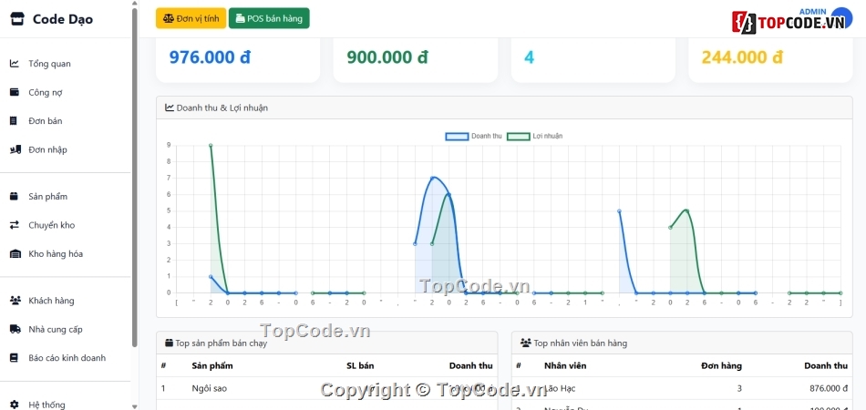Screen dimensions: 866x410
Task: Click the sidebar scroll up arrow
Action: (x=135, y=4)
